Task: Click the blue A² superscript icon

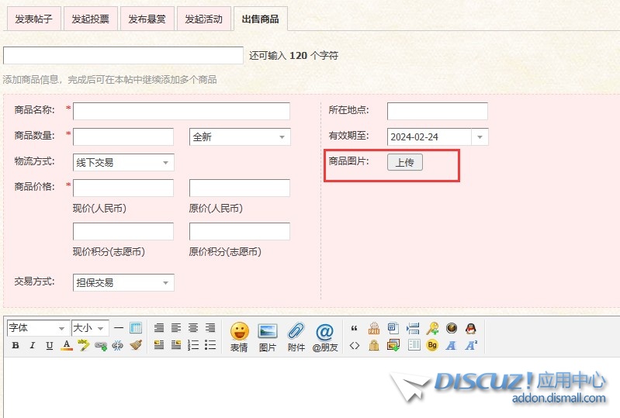Action: (x=471, y=345)
